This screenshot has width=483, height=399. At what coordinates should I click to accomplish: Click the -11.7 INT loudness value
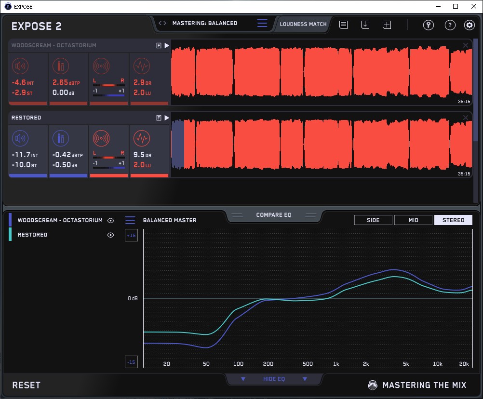(25, 155)
